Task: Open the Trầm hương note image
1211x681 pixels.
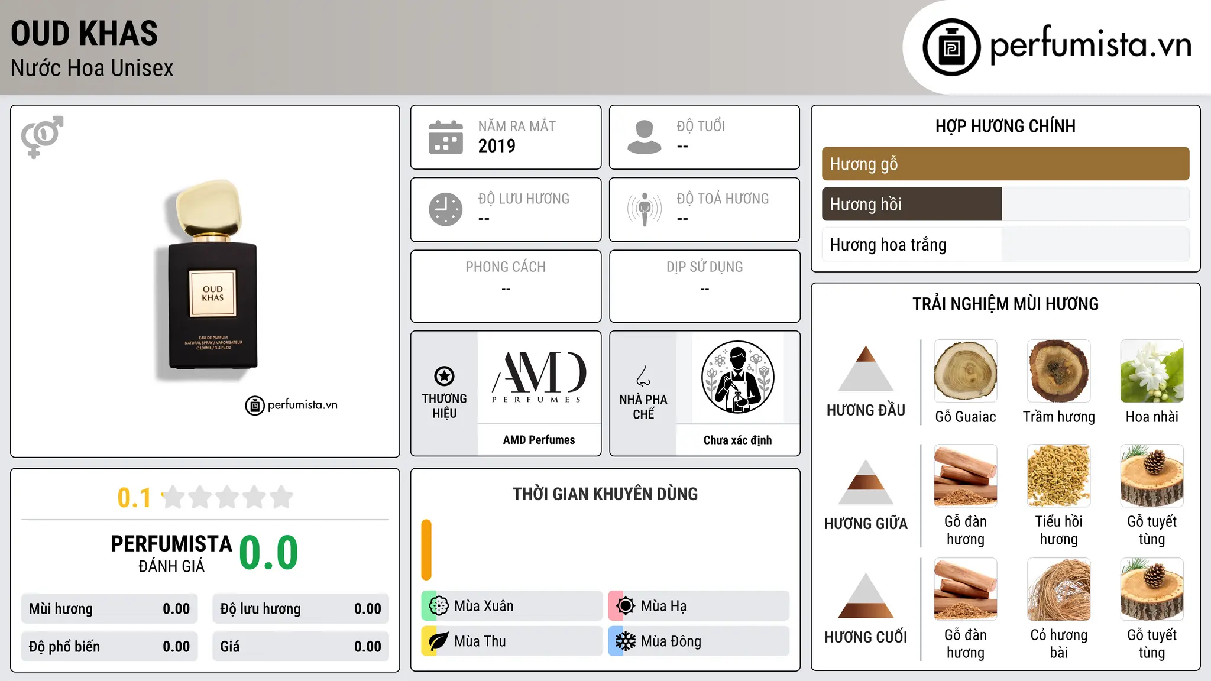Action: [1059, 371]
